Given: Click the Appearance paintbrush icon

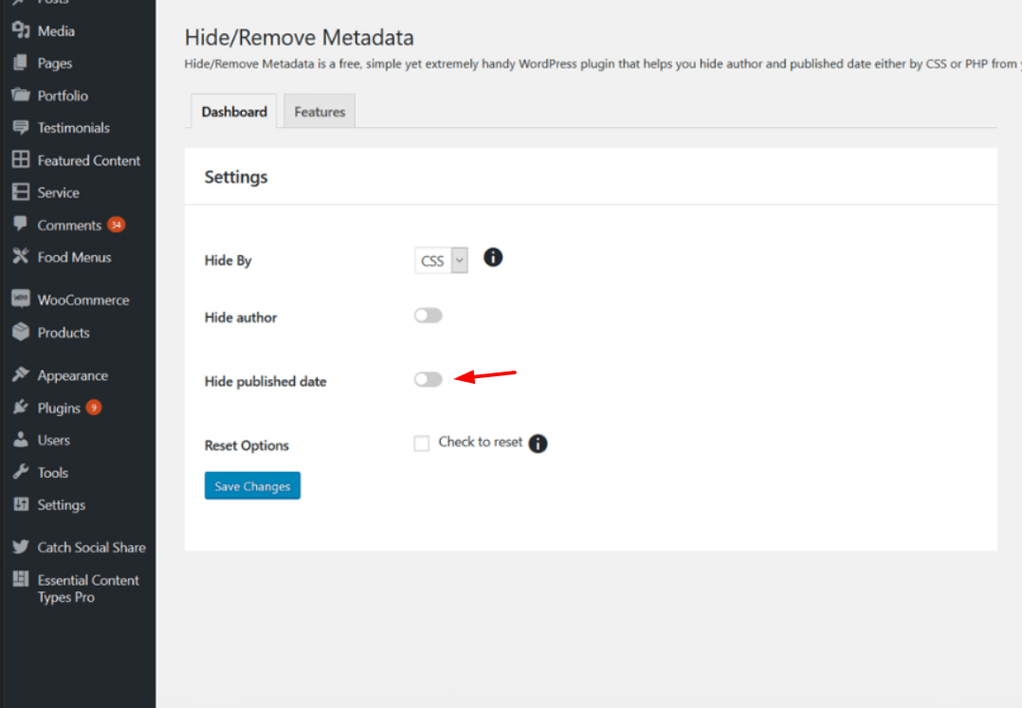Looking at the screenshot, I should pyautogui.click(x=21, y=374).
